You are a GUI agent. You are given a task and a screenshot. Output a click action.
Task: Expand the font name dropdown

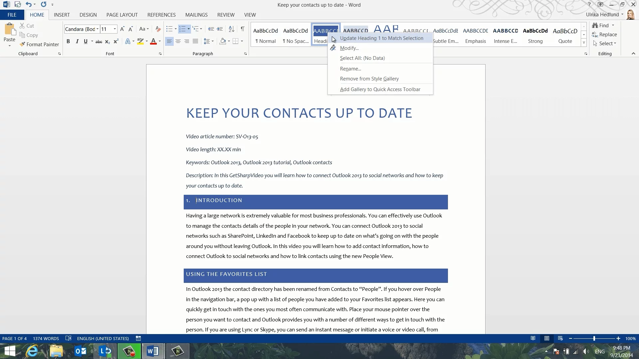98,29
